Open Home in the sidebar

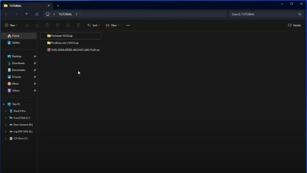tap(19, 36)
